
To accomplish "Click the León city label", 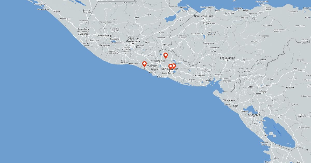I will [236, 106].
